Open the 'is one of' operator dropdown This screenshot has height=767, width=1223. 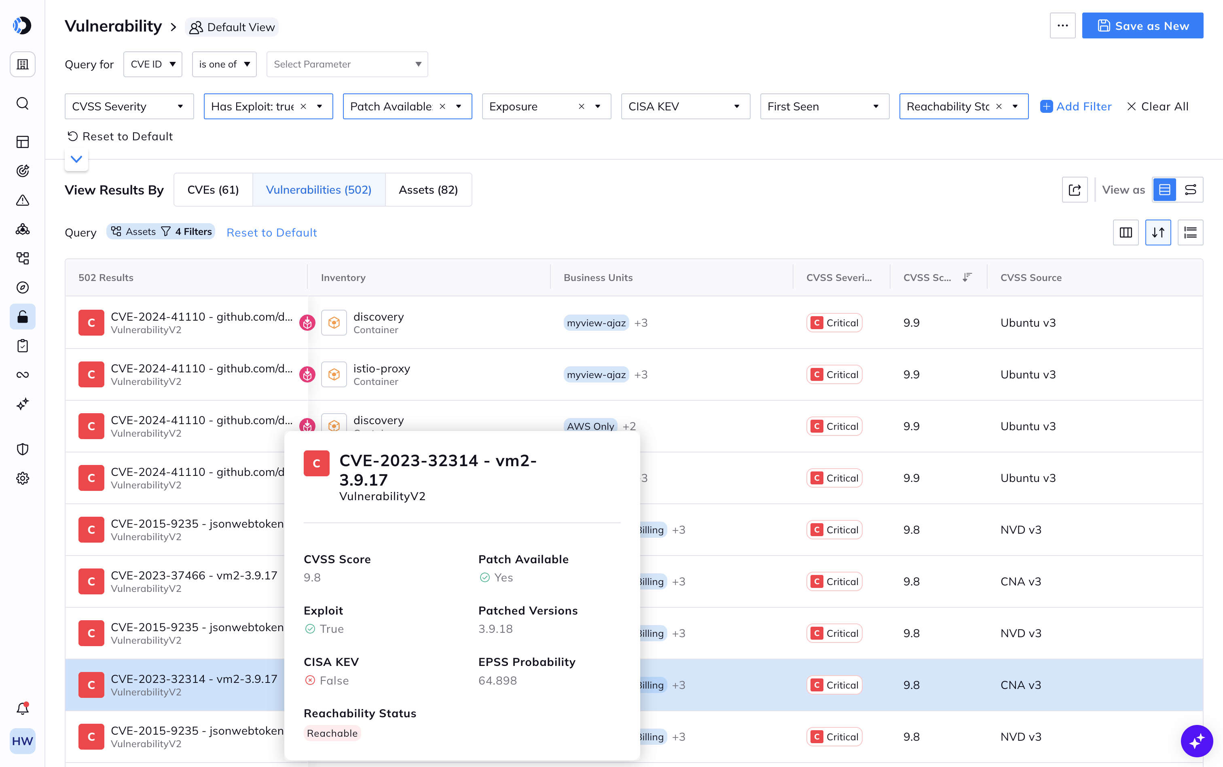(x=224, y=64)
